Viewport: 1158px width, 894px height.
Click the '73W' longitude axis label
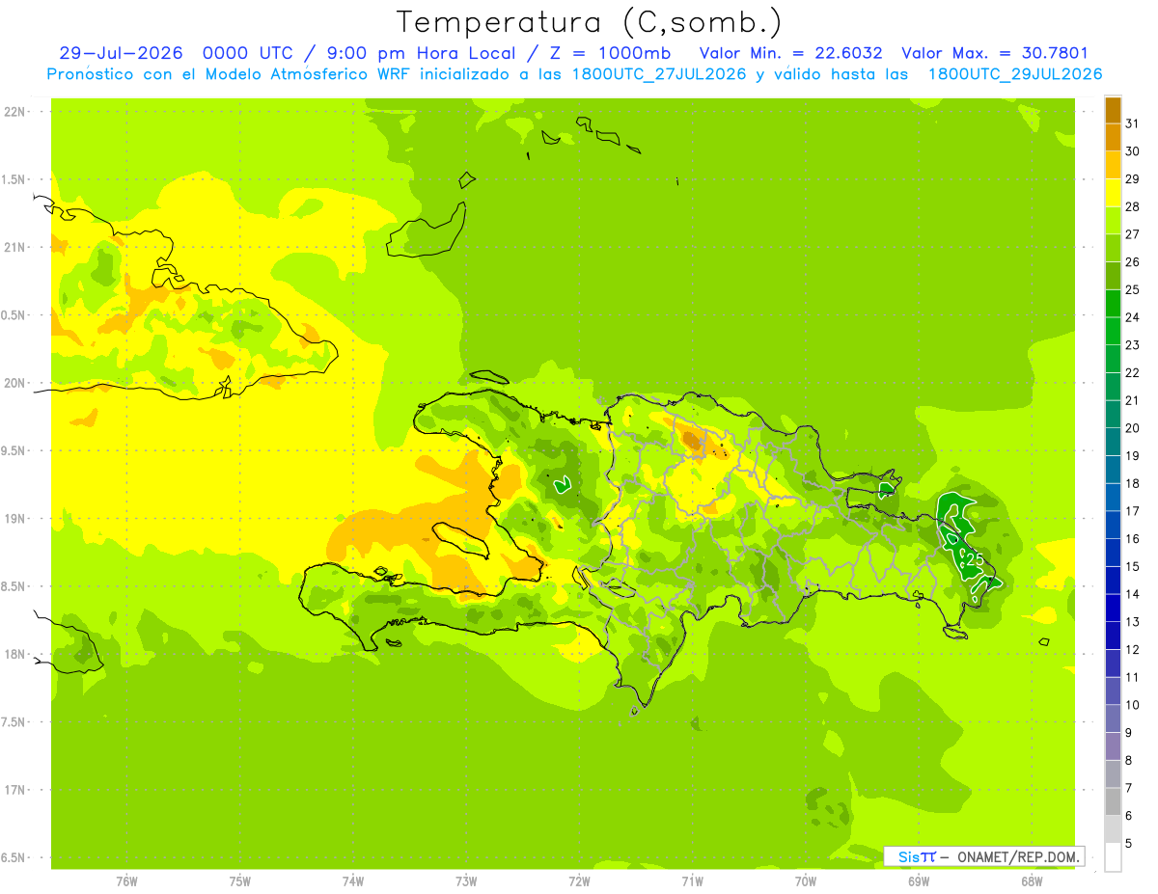466,881
